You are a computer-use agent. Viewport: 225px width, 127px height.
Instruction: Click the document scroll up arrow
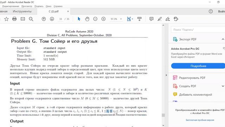click(163, 25)
